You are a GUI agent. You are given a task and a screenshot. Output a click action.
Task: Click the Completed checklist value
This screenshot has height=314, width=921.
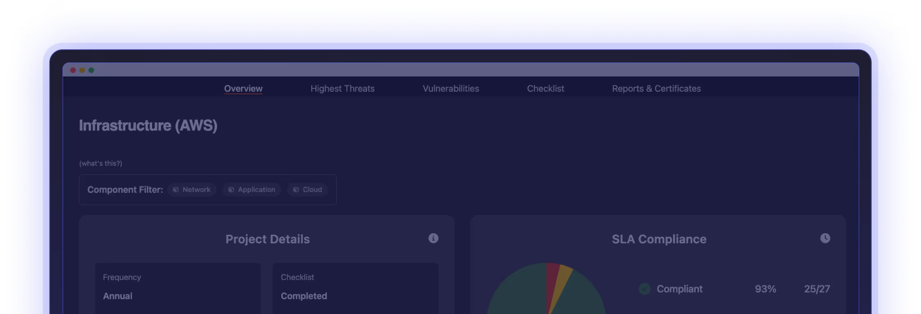click(304, 296)
